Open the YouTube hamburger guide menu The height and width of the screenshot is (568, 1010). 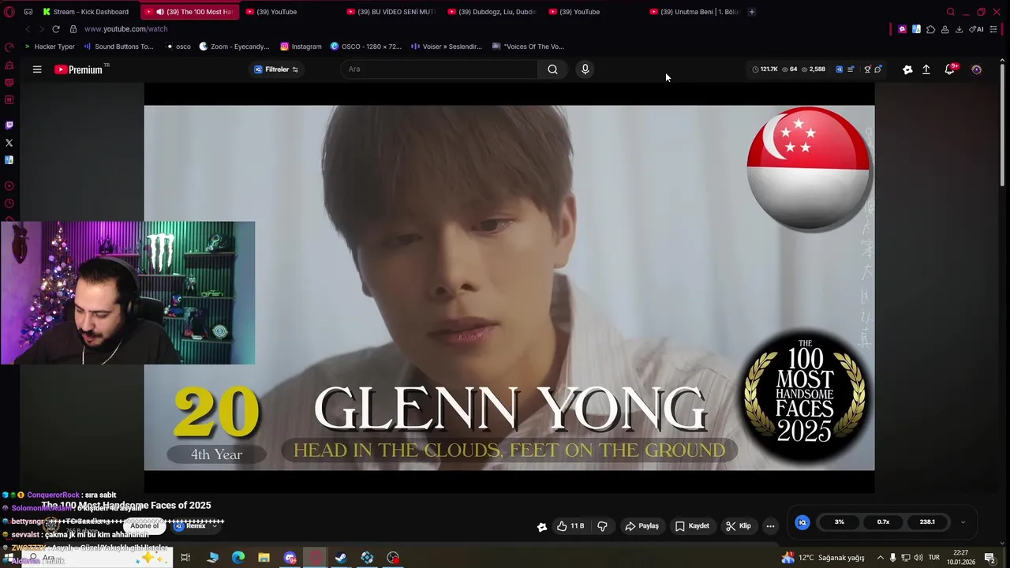click(x=37, y=69)
